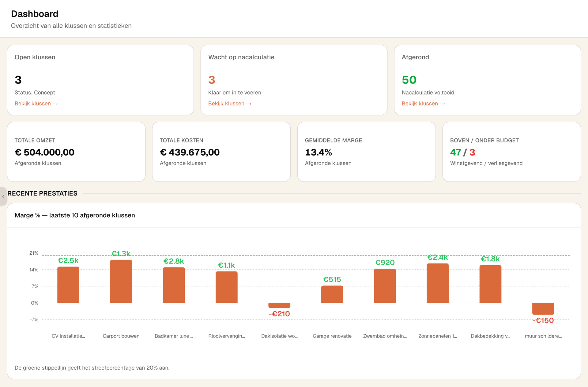
Task: Click the Dashboard page title
Action: click(x=35, y=14)
